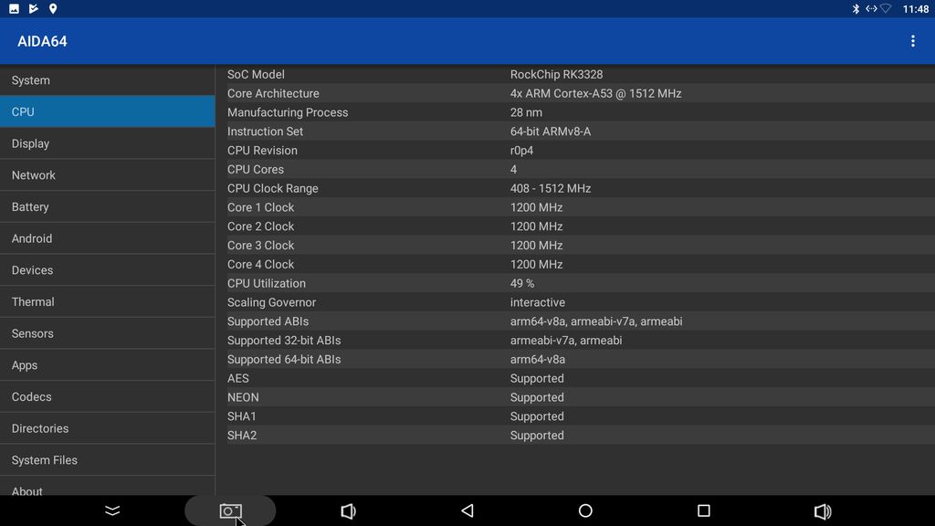The image size is (935, 526).
Task: Tap the Android back triangle button
Action: [467, 510]
